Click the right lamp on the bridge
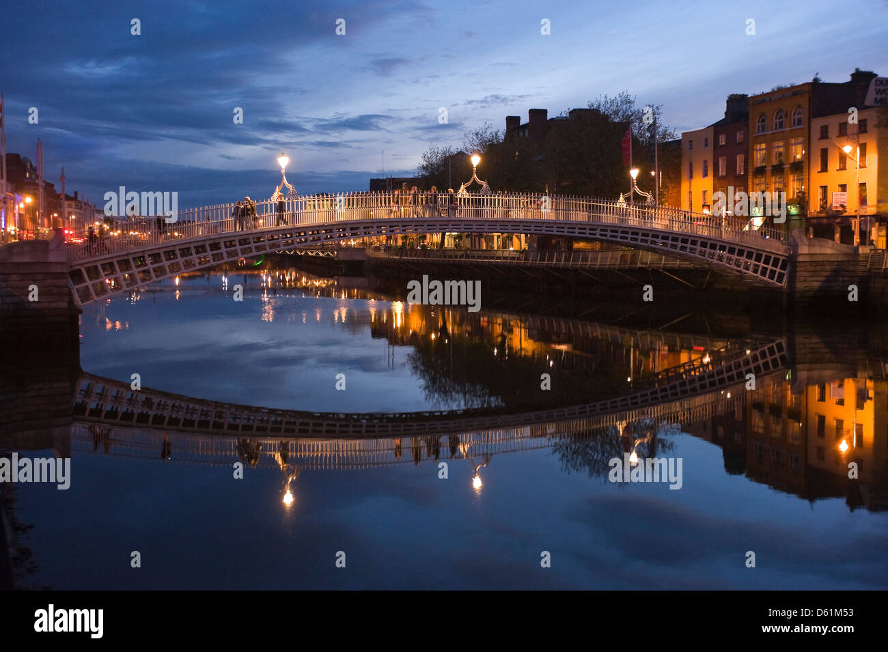This screenshot has width=888, height=652. (634, 173)
